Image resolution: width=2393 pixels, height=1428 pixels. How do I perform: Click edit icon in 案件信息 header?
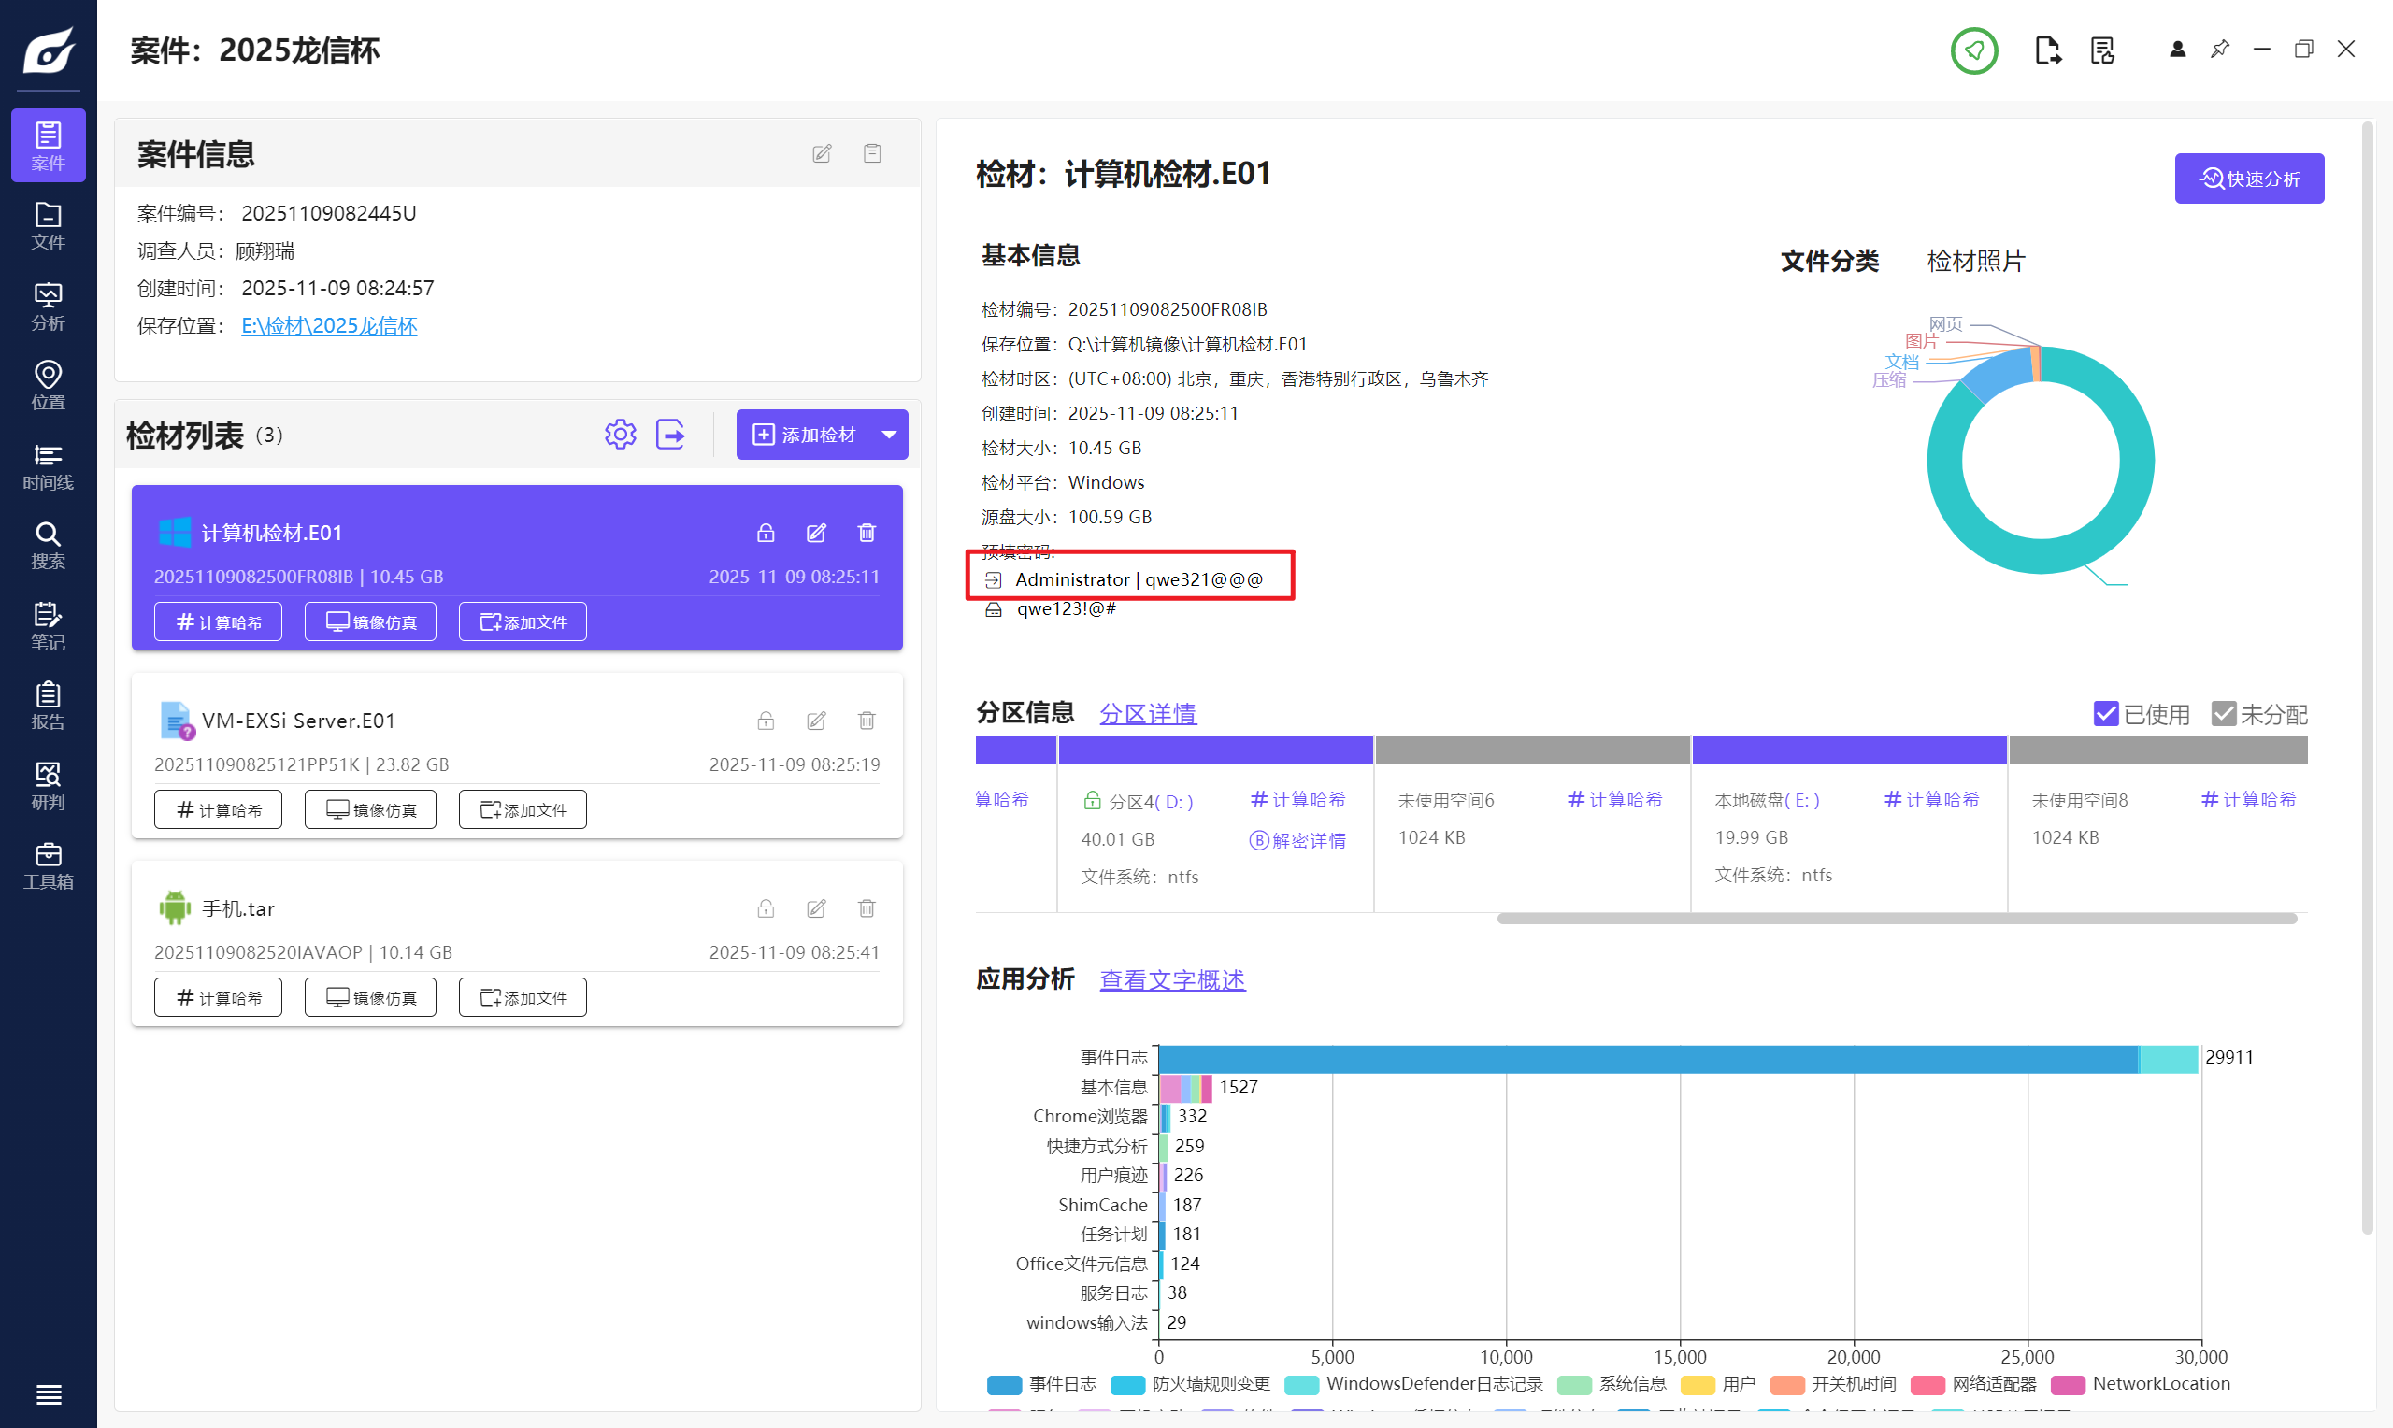pos(821,154)
